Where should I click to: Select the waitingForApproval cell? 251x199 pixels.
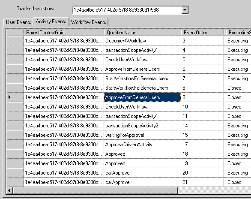click(142, 135)
